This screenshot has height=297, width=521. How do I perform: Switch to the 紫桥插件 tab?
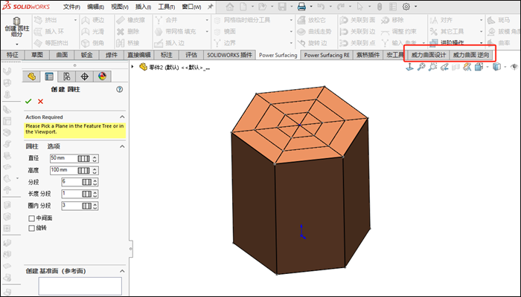[368, 55]
